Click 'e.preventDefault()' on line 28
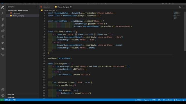The width and height of the screenshot is (186, 104). coord(66,85)
